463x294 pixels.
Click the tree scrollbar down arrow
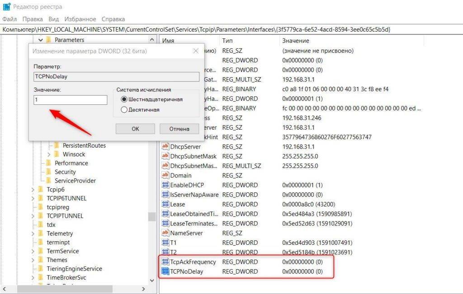pyautogui.click(x=152, y=280)
